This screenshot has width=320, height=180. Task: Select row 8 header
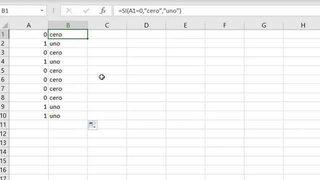pyautogui.click(x=4, y=97)
